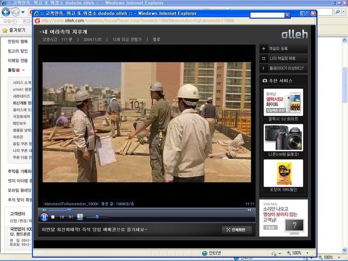The height and width of the screenshot is (261, 348).
Task: Stop the video with the square button
Action: click(53, 217)
